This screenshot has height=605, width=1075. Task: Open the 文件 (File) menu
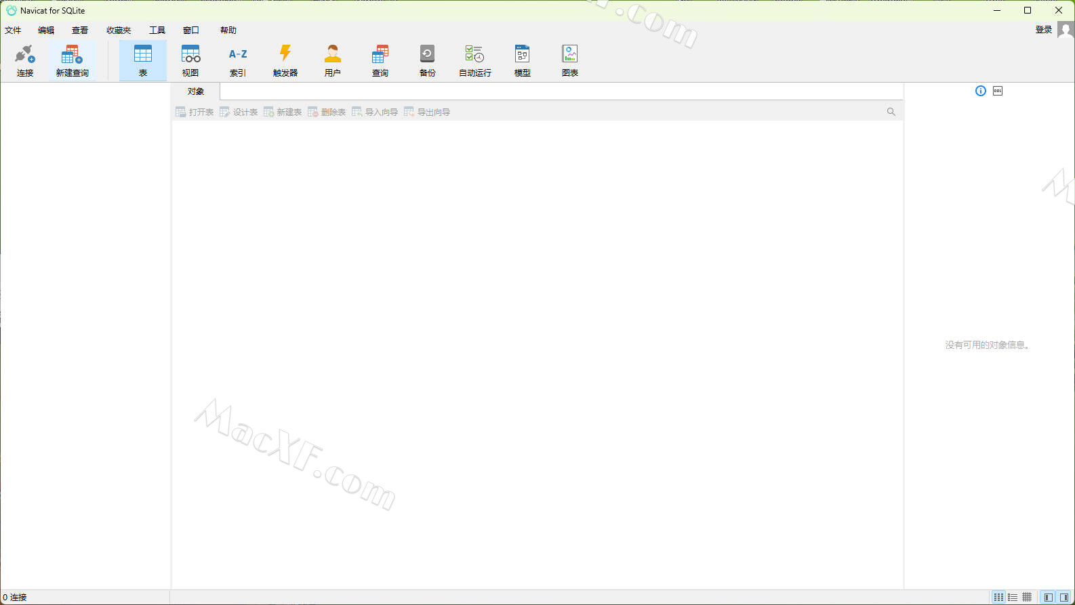coord(13,30)
